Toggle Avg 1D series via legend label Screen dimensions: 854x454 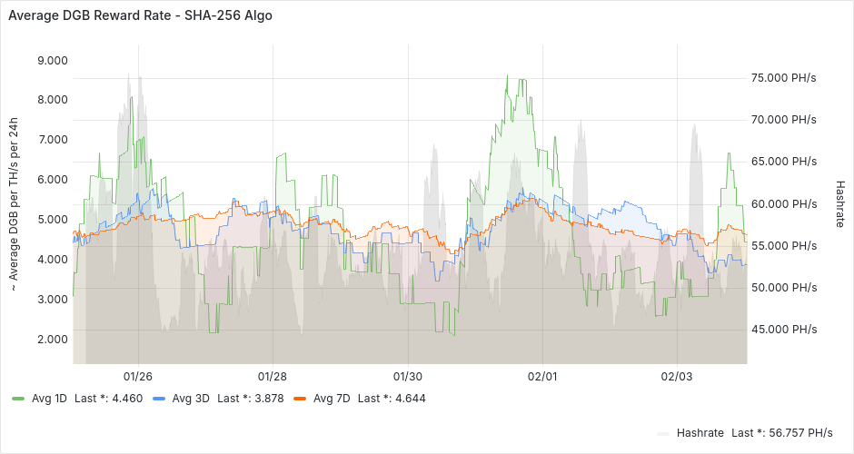tap(49, 399)
